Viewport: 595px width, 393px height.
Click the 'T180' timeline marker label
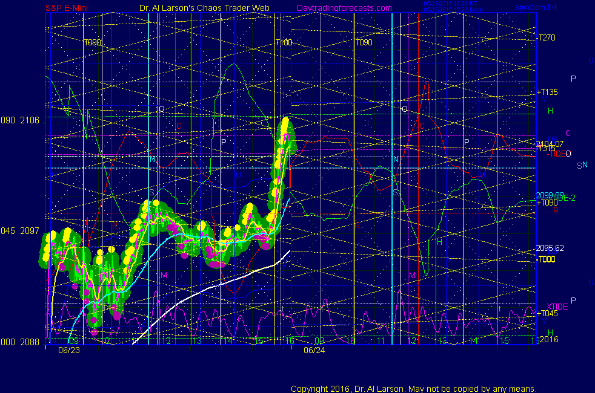point(284,42)
